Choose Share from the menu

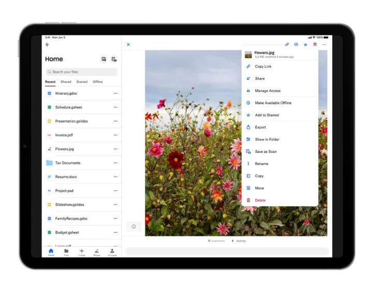point(280,79)
